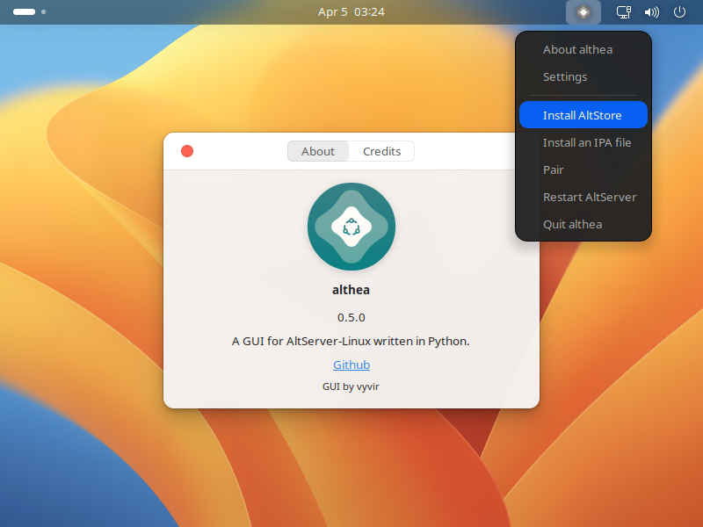The height and width of the screenshot is (527, 703).
Task: Open Settings from the althea menu
Action: [564, 76]
